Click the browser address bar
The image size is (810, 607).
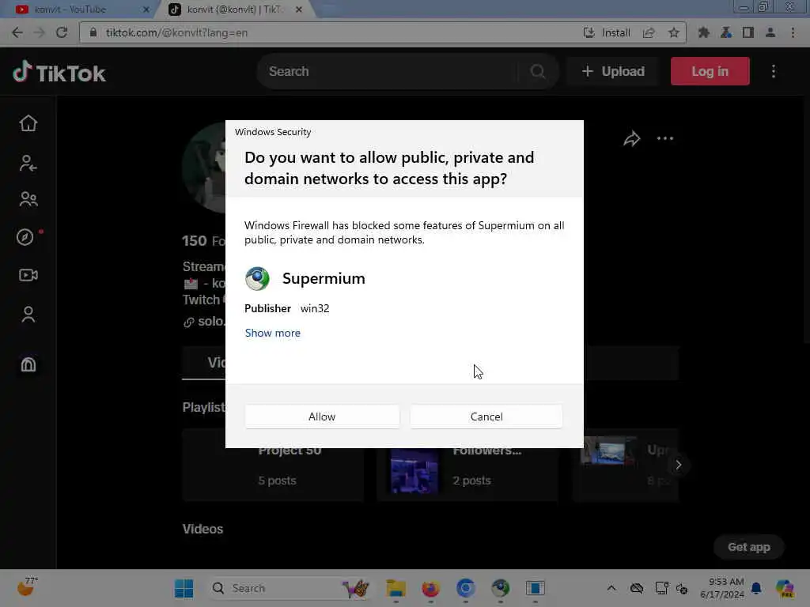coord(331,32)
